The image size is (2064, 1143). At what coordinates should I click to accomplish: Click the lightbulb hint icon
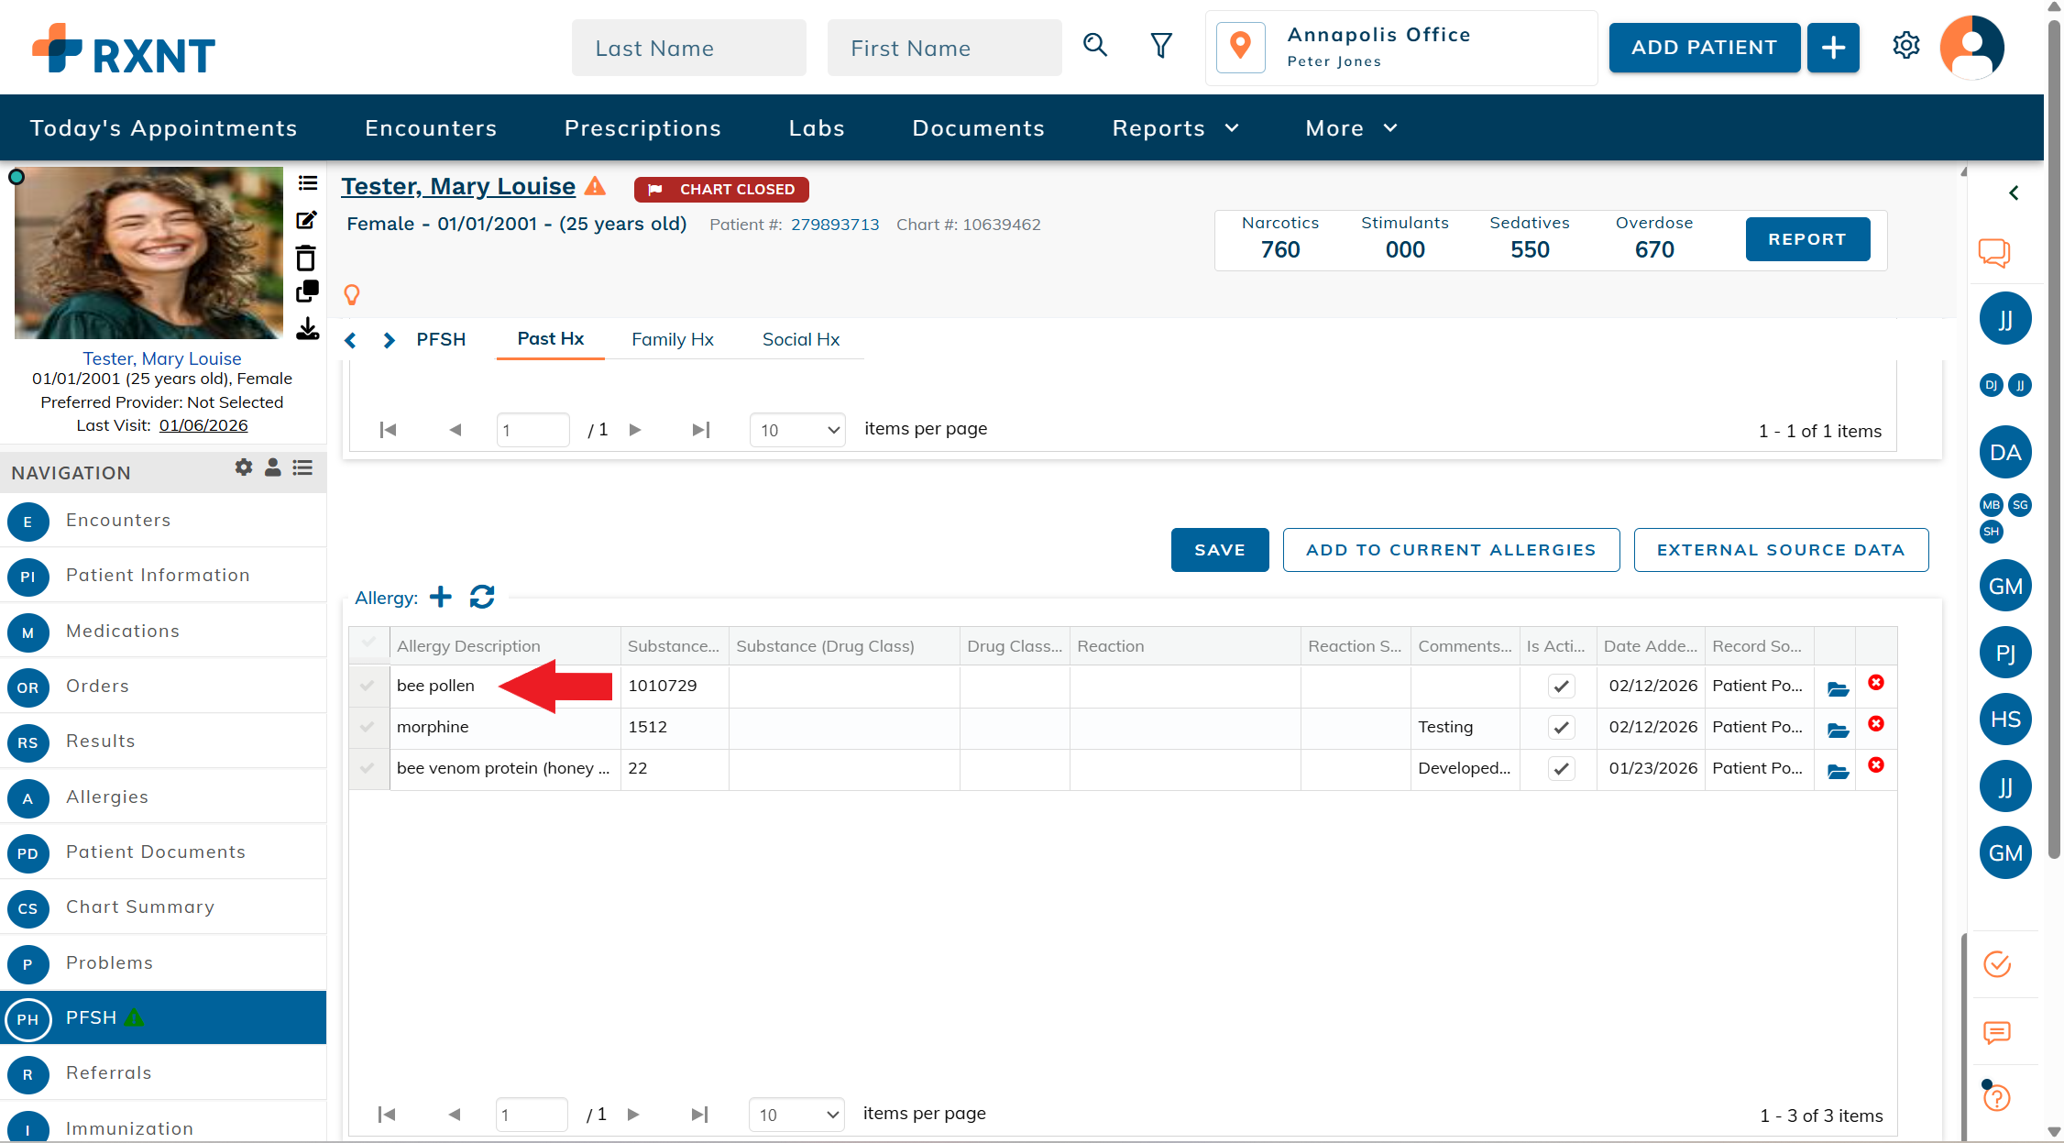click(352, 294)
